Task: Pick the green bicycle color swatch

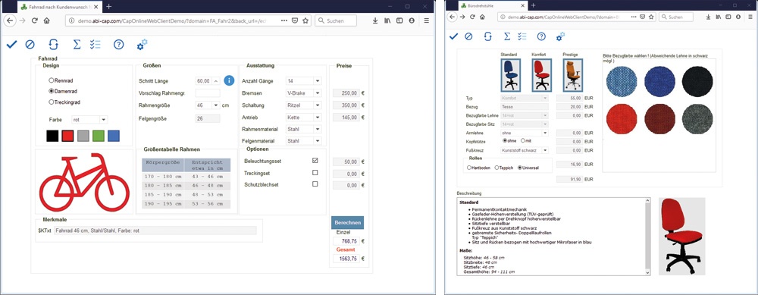Action: [99, 136]
